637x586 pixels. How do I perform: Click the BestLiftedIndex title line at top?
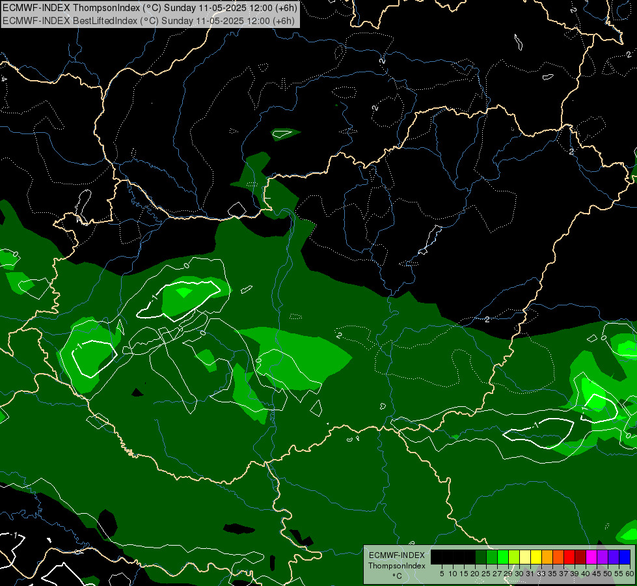click(149, 20)
